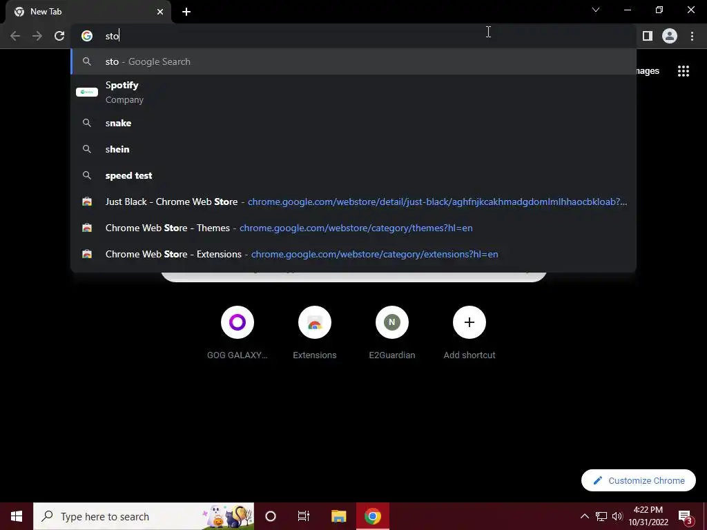707x530 pixels.
Task: Click the taskbar 'Type here to search' box
Action: (x=144, y=516)
